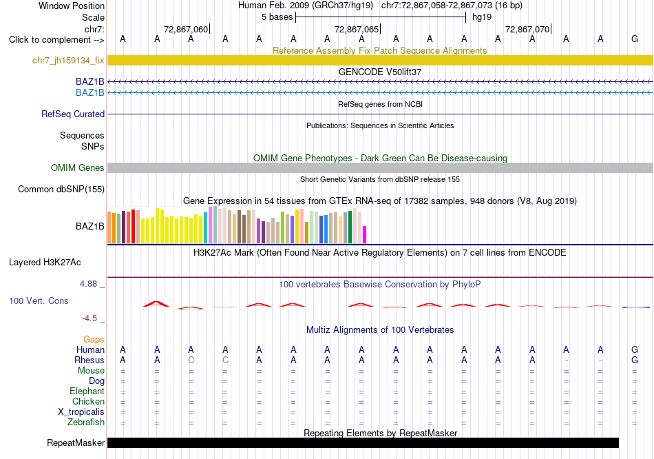Click the Dog species label
Screen dimensions: 654x459
tap(96, 381)
